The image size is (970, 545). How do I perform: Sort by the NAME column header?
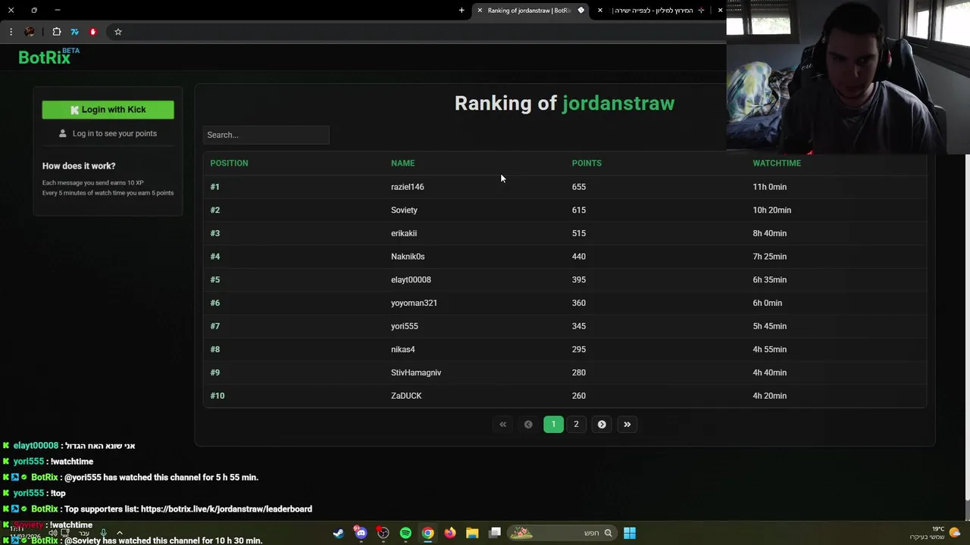(x=402, y=163)
